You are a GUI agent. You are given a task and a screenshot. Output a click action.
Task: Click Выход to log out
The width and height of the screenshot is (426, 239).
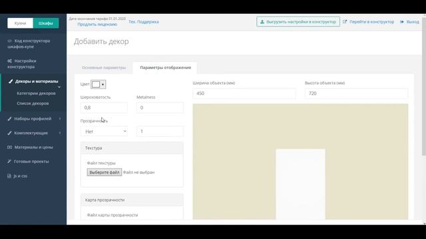click(x=413, y=22)
